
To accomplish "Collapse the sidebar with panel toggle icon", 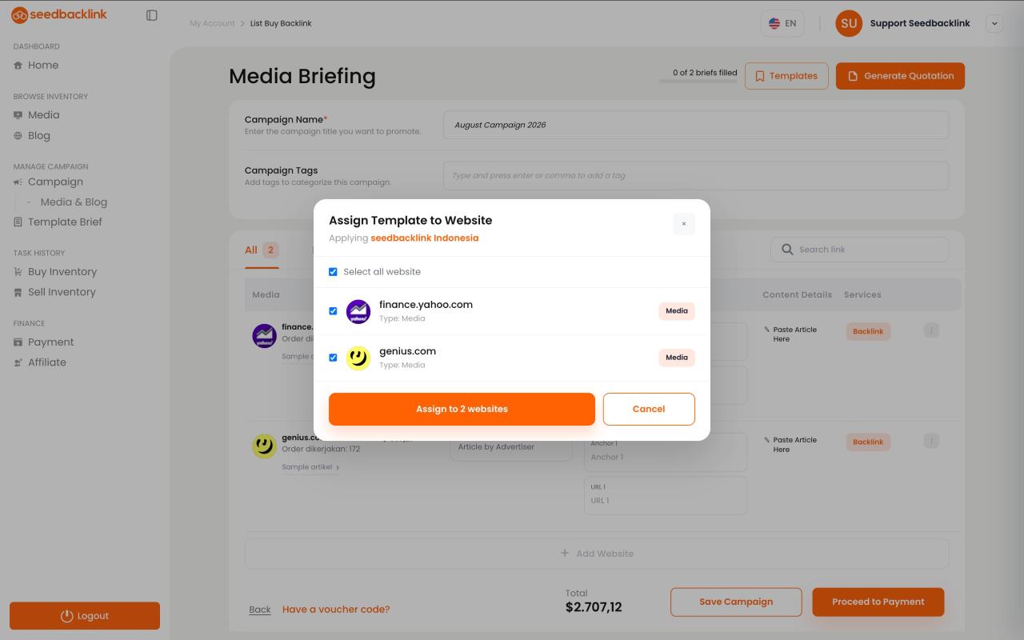I will 152,15.
